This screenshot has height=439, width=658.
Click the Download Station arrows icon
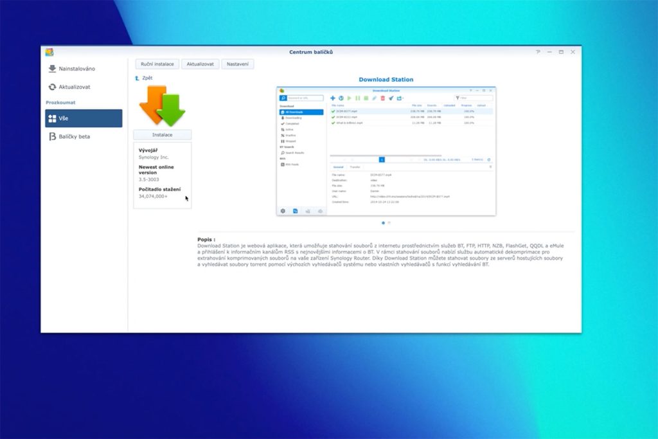click(x=163, y=106)
